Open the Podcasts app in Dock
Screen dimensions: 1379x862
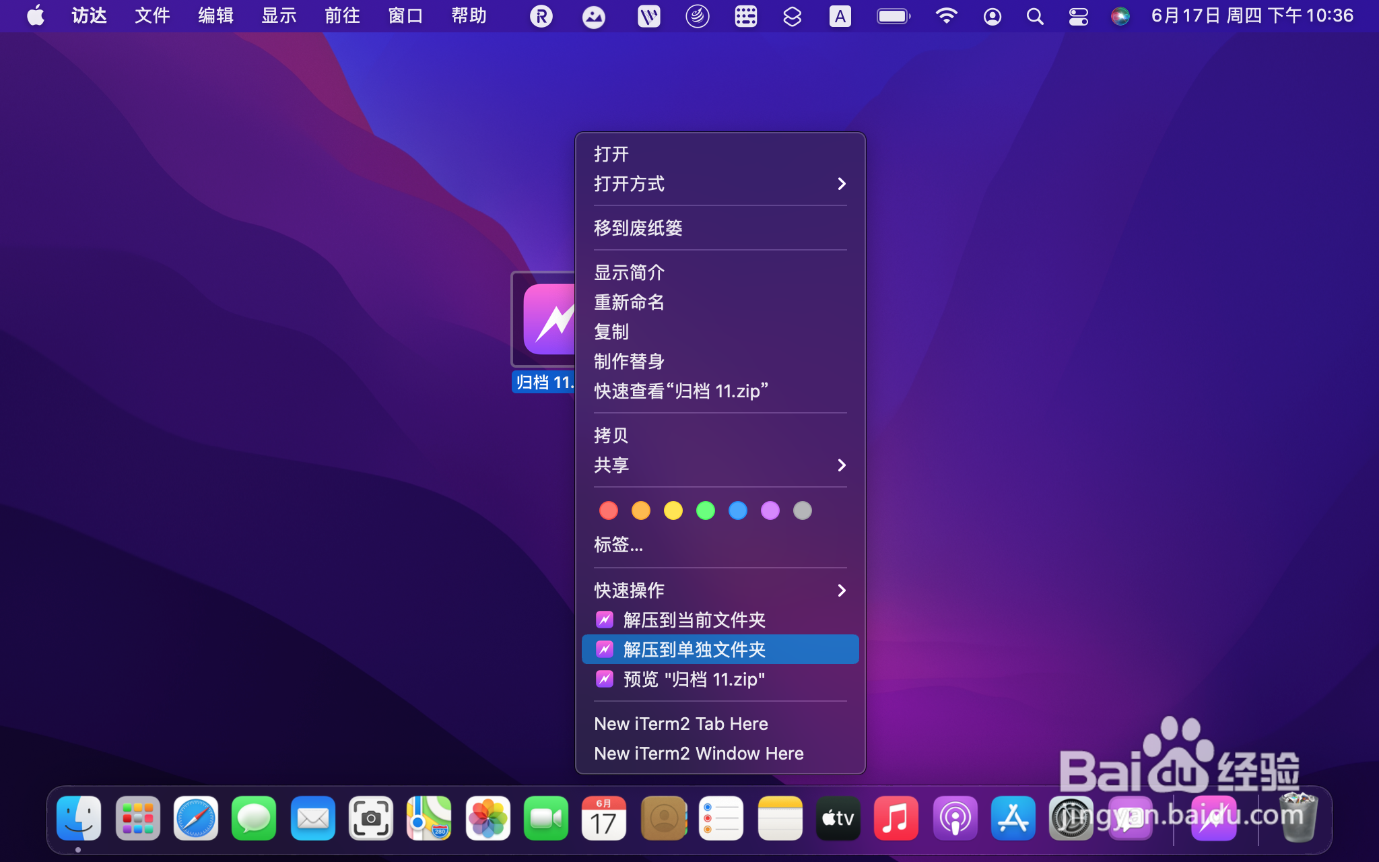[954, 818]
